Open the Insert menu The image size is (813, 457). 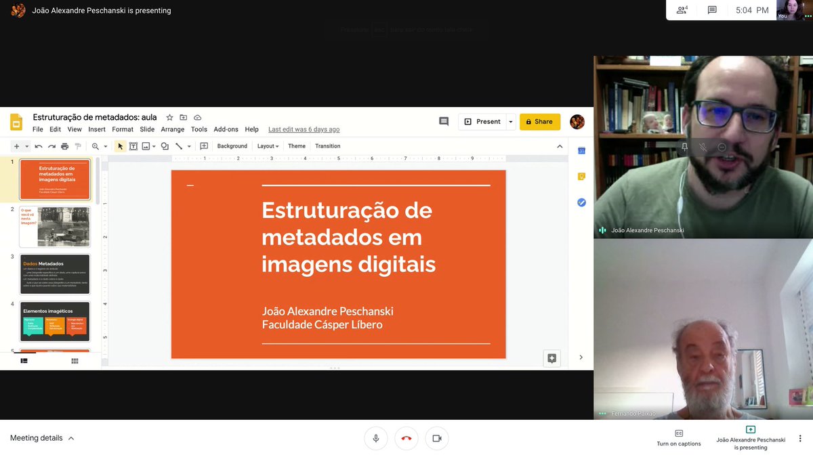click(x=97, y=129)
